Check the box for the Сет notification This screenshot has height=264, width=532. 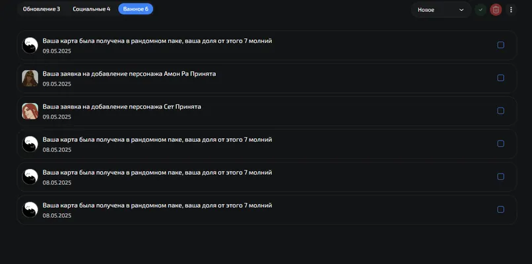tap(500, 111)
